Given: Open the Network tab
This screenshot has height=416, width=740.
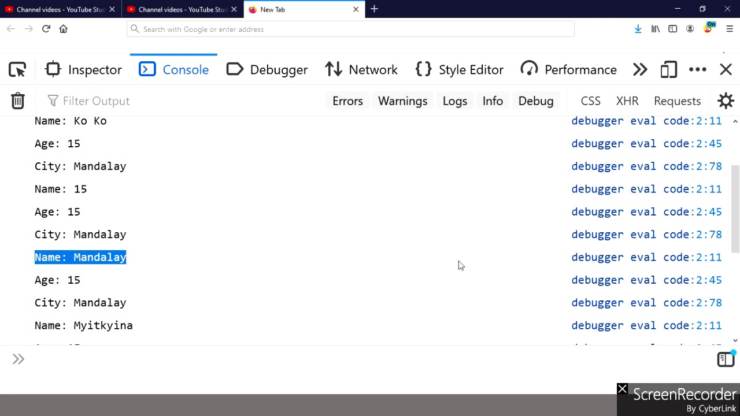Looking at the screenshot, I should 361,70.
